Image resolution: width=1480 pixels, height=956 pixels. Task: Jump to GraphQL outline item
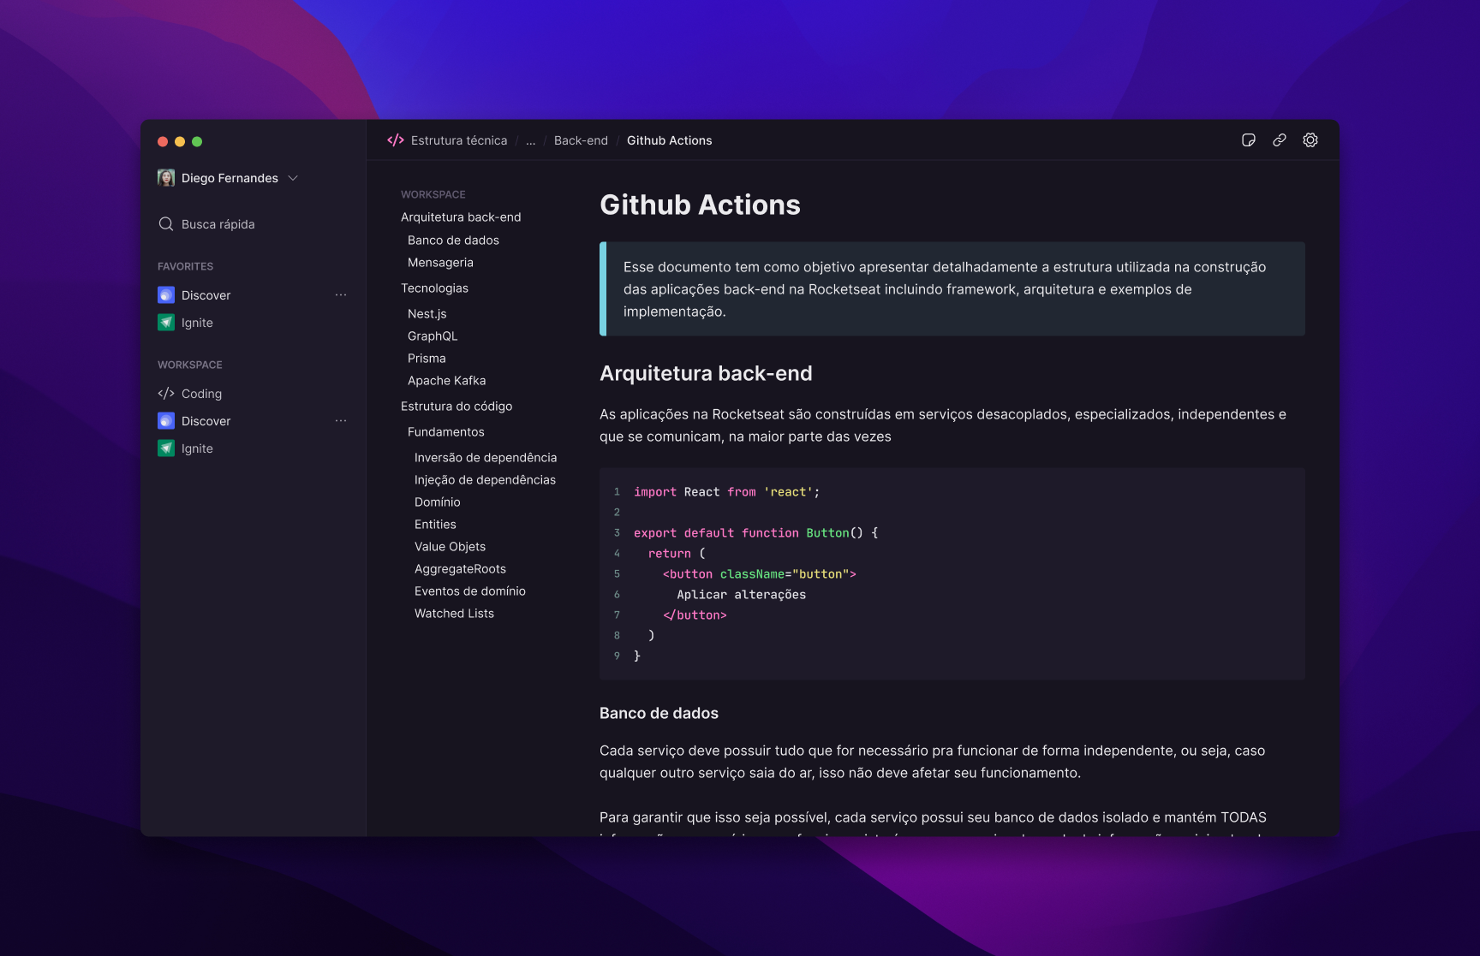433,336
